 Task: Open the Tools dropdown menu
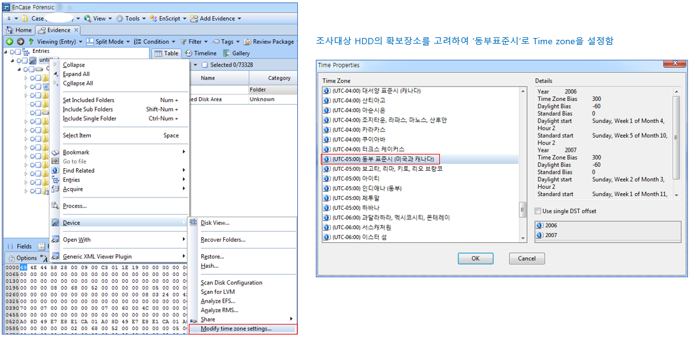pyautogui.click(x=131, y=19)
